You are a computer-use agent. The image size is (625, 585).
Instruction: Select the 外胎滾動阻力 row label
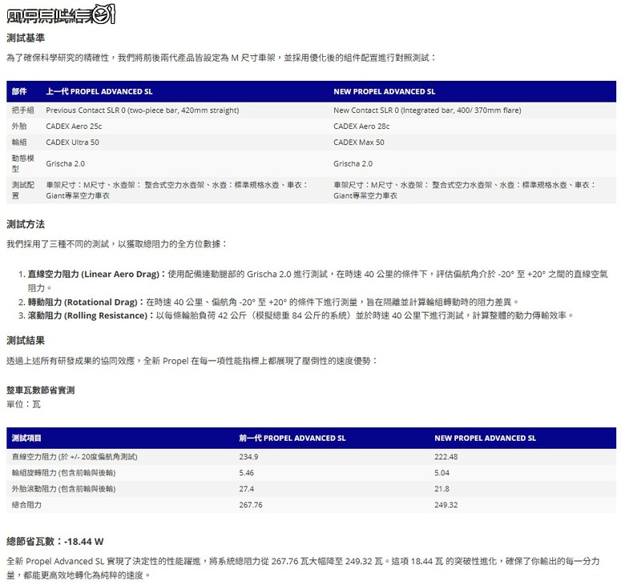point(63,489)
